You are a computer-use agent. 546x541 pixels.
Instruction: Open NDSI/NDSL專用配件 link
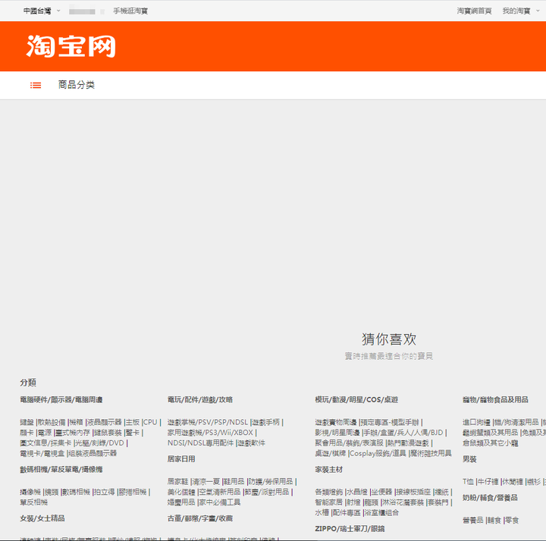200,443
